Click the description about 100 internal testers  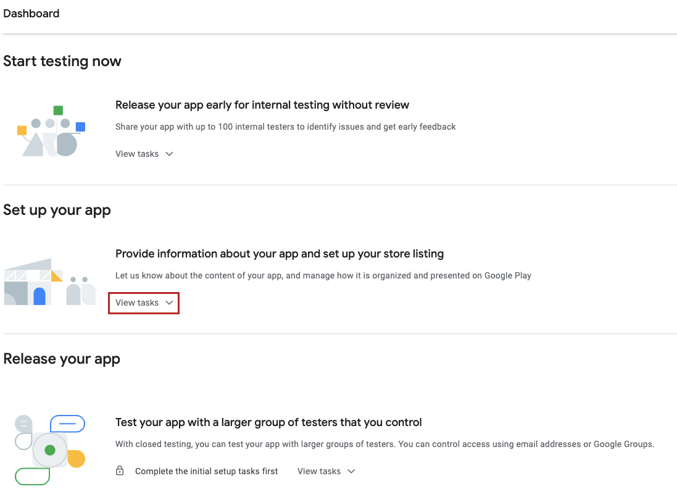[286, 127]
